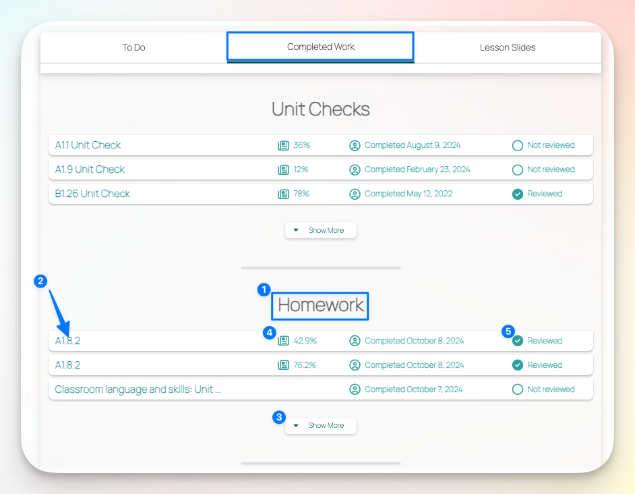Click person icon beside Completed May 12, 2022

pos(355,194)
